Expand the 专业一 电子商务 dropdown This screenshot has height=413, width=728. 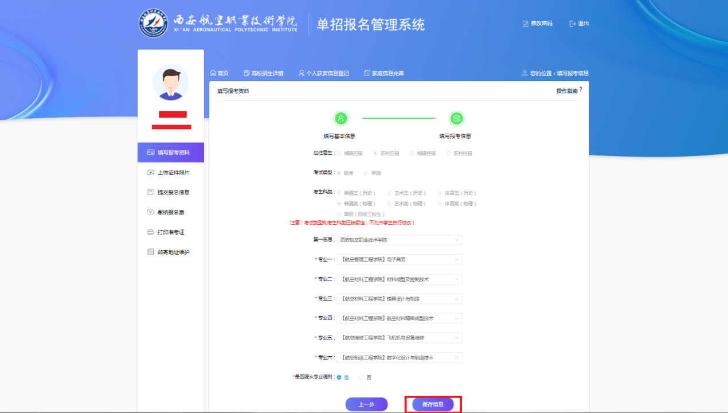400,259
